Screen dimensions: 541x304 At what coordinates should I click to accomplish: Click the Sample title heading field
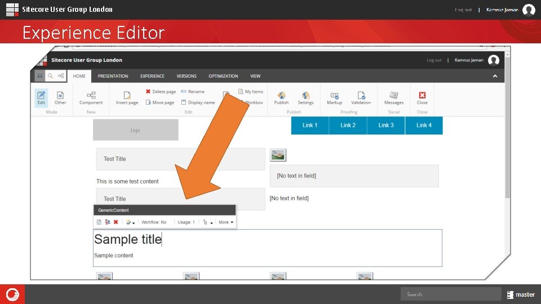pyautogui.click(x=128, y=239)
